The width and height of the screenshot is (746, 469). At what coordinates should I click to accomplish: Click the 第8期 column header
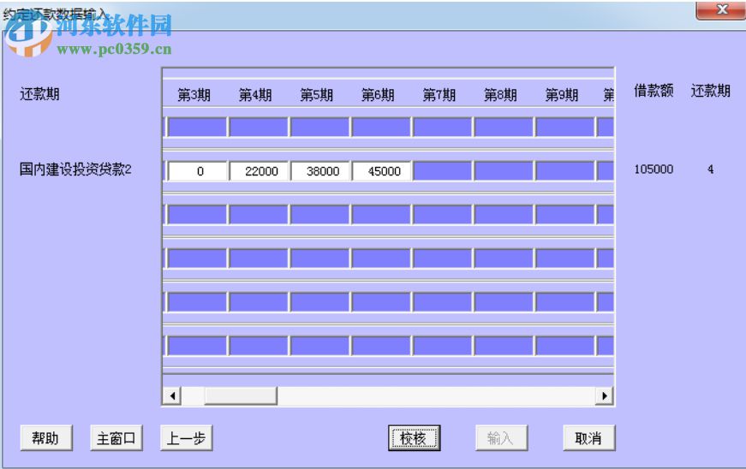tap(501, 95)
